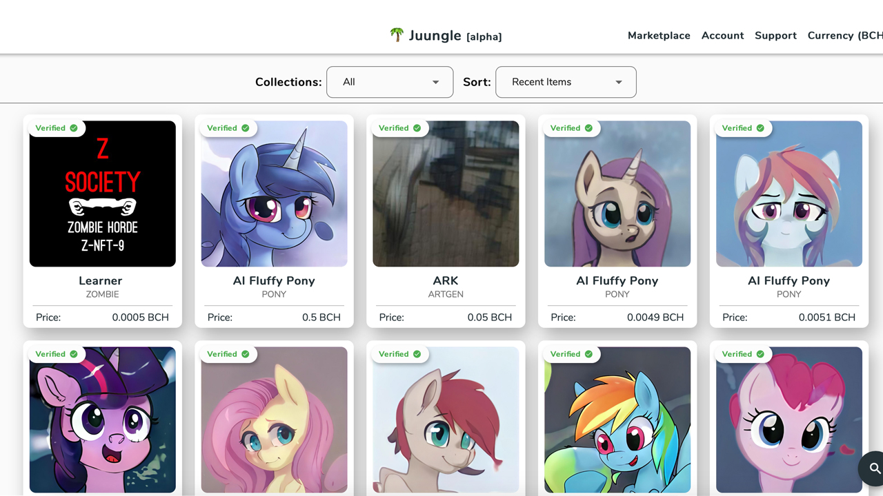Click verified checkmark on Learner Zombie card
The image size is (883, 496).
pyautogui.click(x=74, y=128)
